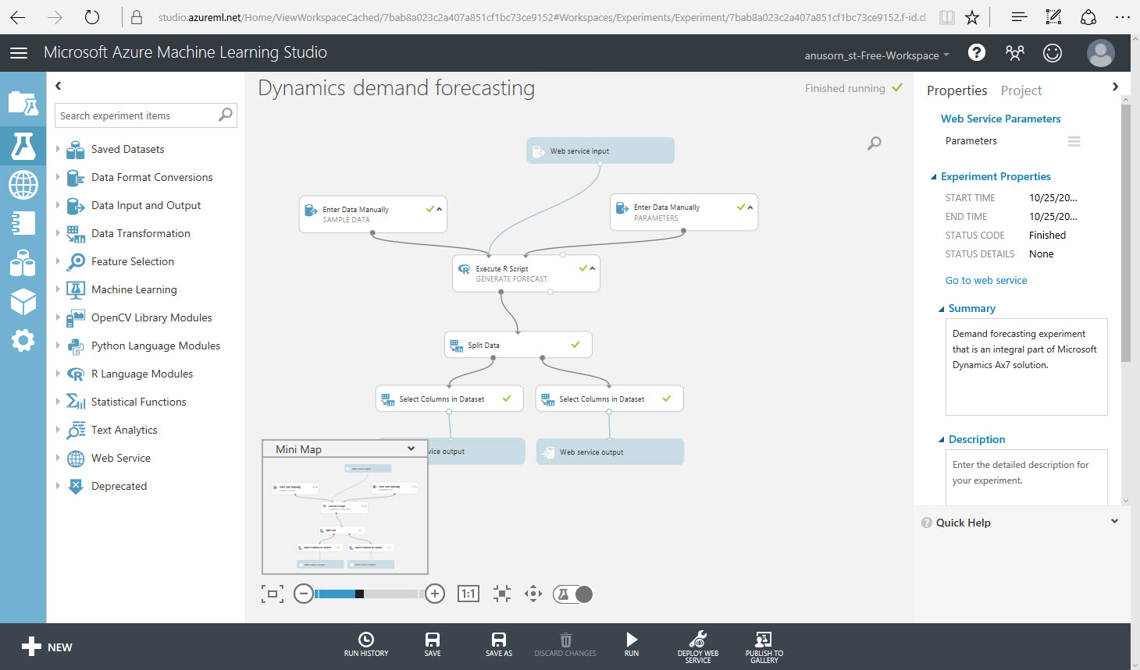Click NEW to create an item
Viewport: 1140px width, 670px height.
click(47, 647)
